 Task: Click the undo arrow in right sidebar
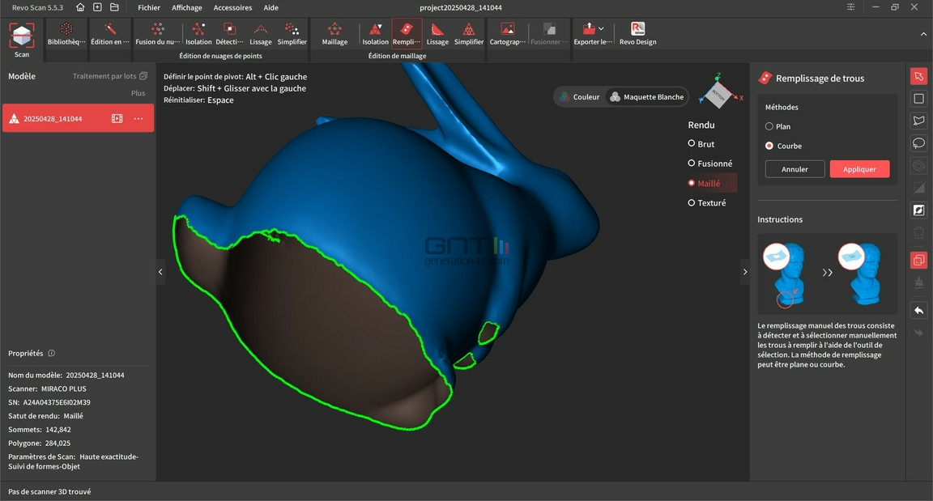pos(918,310)
